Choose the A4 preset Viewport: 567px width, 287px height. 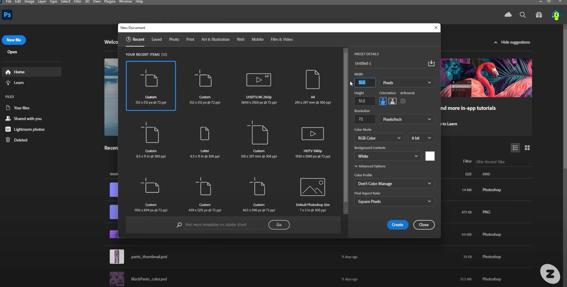click(x=313, y=86)
